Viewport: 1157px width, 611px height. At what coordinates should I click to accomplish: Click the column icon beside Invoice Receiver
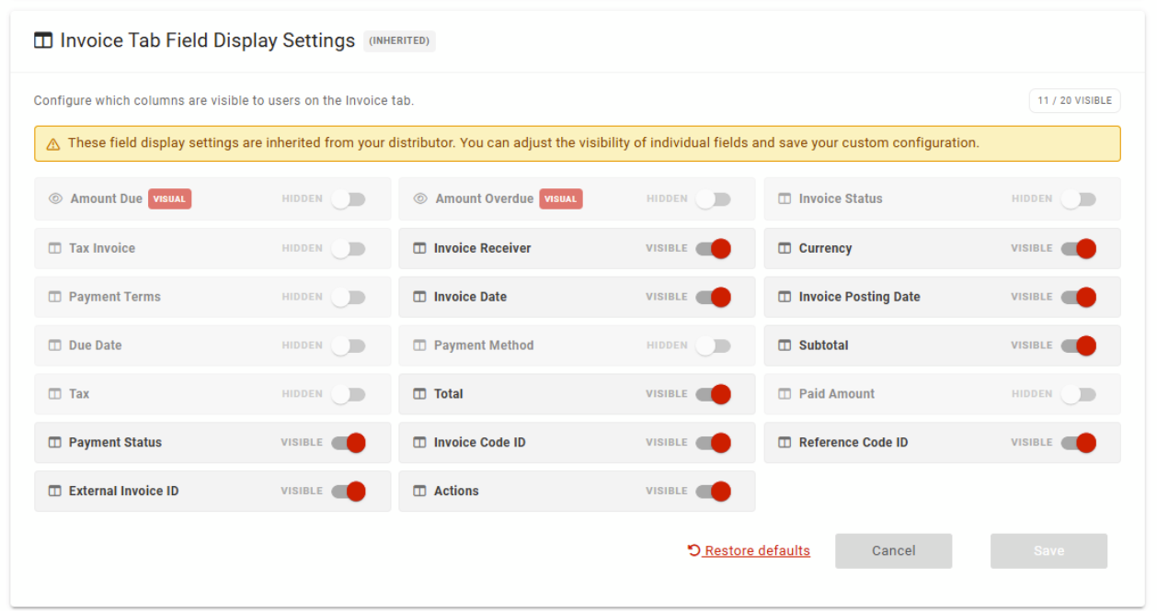point(419,248)
